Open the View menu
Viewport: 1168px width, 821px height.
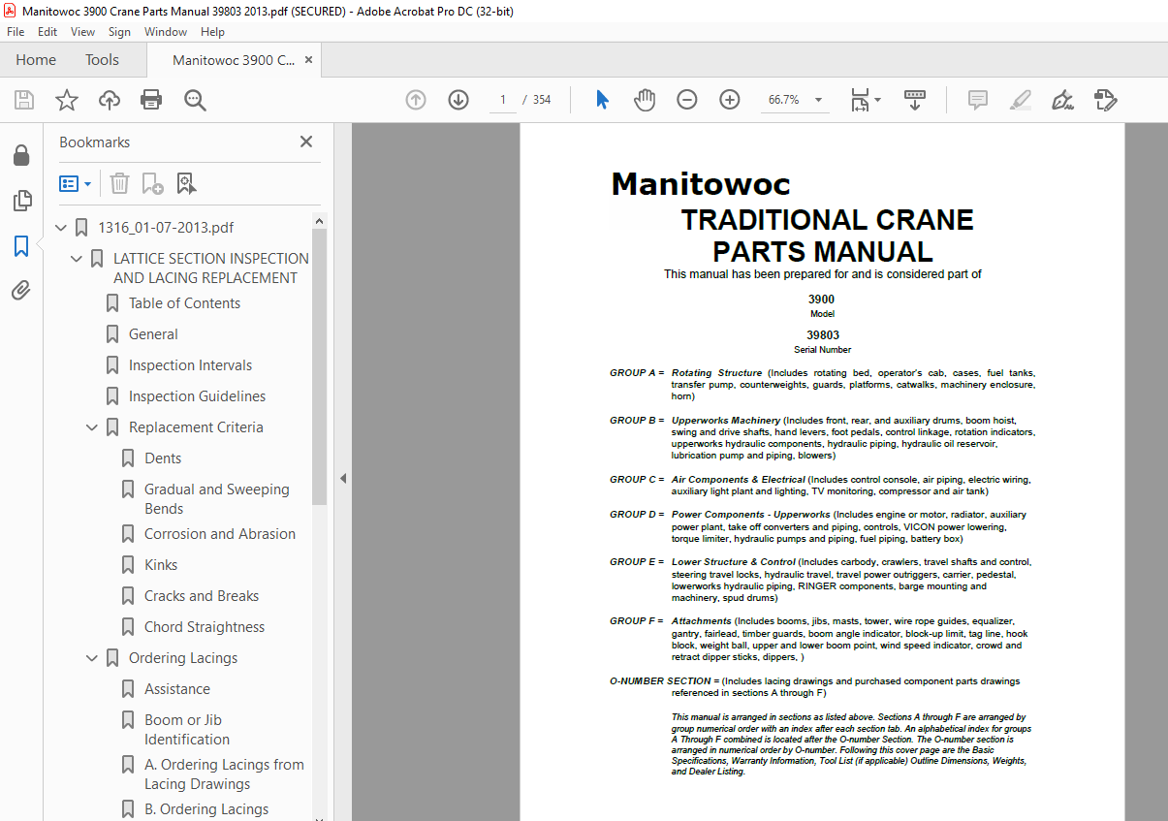82,32
